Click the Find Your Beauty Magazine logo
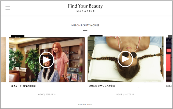 coord(85,8)
